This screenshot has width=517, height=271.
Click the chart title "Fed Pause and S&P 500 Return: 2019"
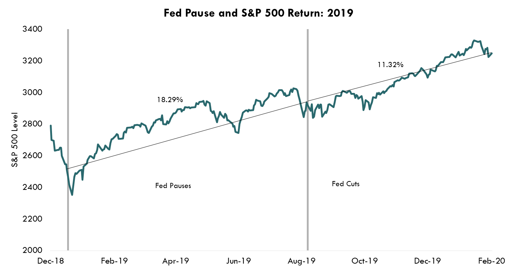coord(258,13)
